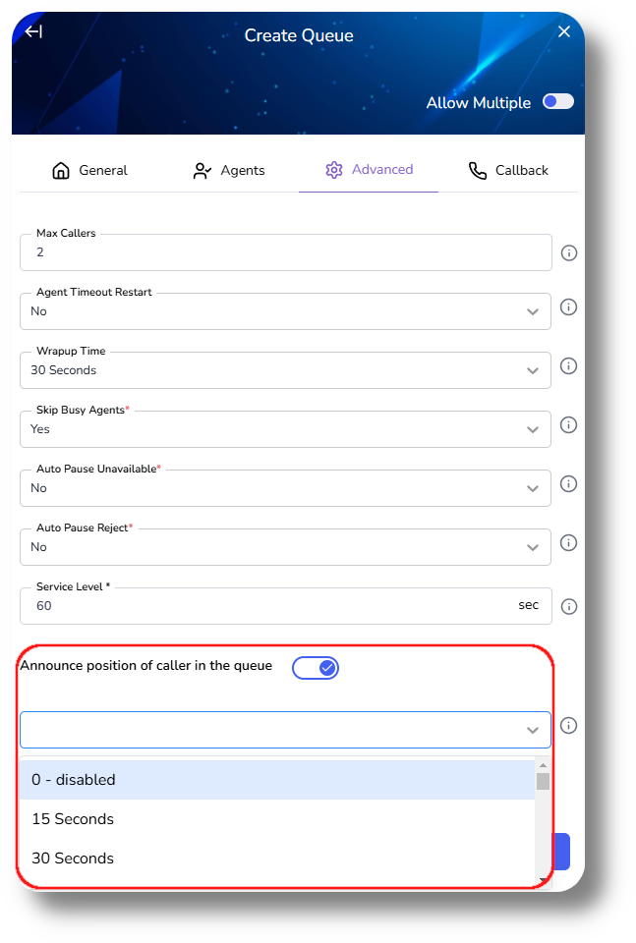
Task: Click the back arrow icon
Action: (33, 31)
